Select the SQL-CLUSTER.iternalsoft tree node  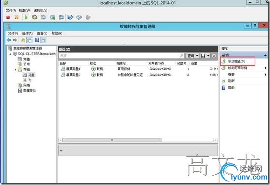tap(37, 54)
